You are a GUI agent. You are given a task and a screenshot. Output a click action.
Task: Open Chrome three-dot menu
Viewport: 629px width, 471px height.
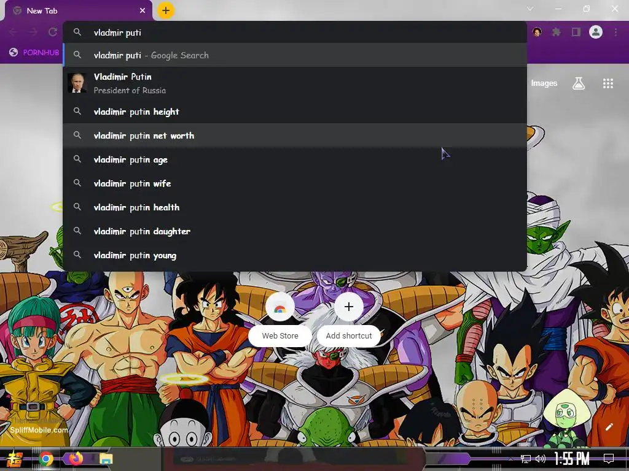coord(615,32)
